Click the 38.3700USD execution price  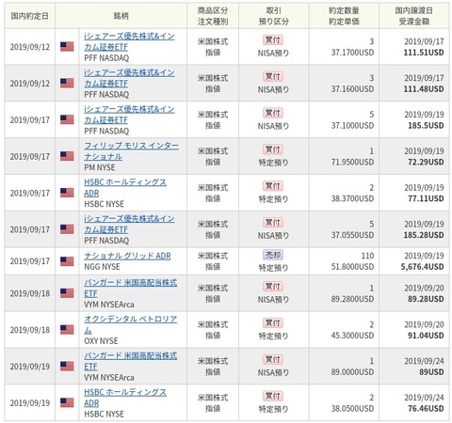(352, 198)
